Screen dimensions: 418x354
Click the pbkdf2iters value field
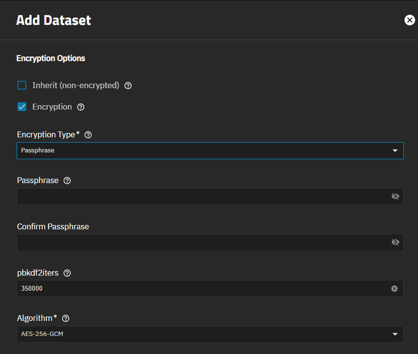tap(200, 289)
